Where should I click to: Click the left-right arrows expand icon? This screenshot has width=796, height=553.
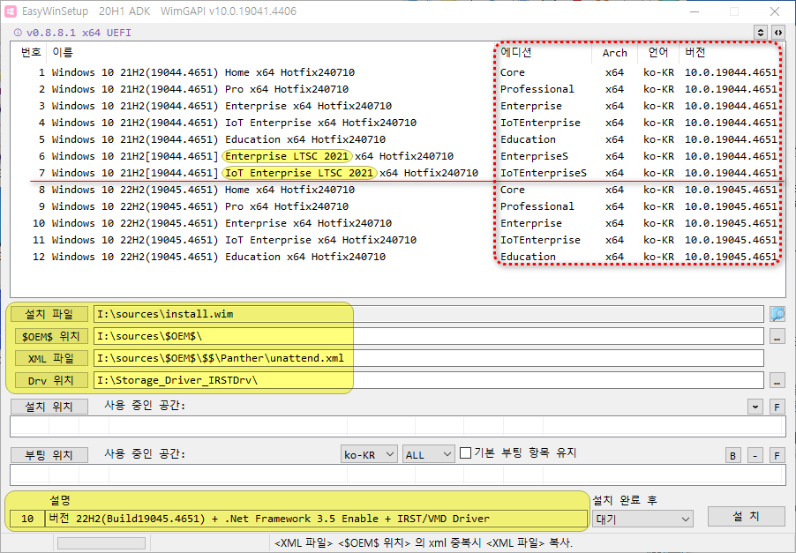[777, 33]
